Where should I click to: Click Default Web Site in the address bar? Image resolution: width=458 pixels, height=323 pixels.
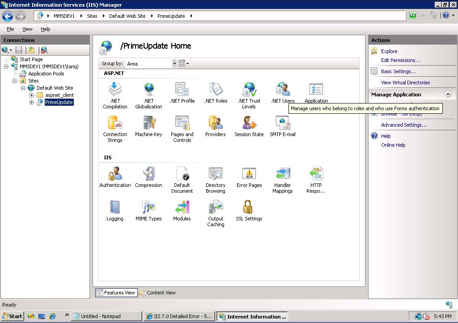coord(127,16)
